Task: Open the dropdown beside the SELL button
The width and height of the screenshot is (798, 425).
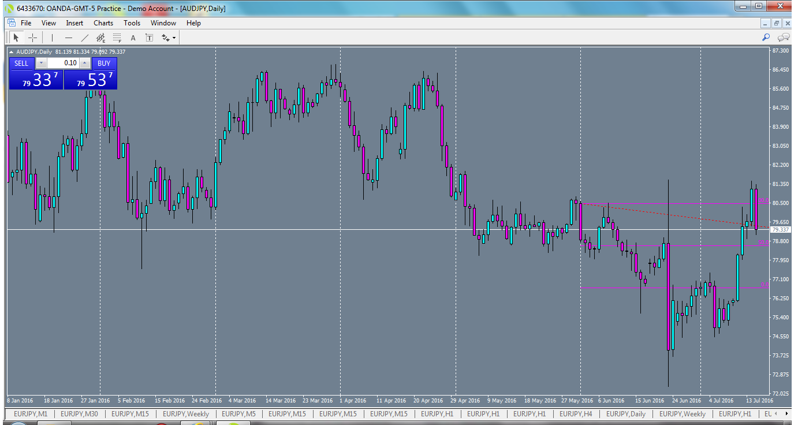Action: (x=40, y=63)
